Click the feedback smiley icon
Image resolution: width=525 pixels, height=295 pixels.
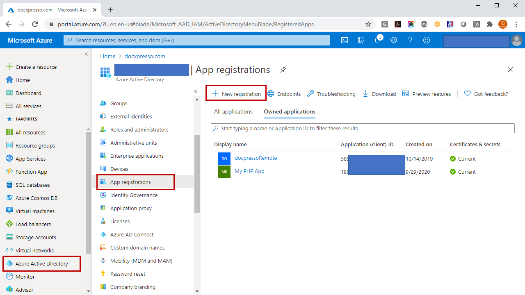click(427, 40)
